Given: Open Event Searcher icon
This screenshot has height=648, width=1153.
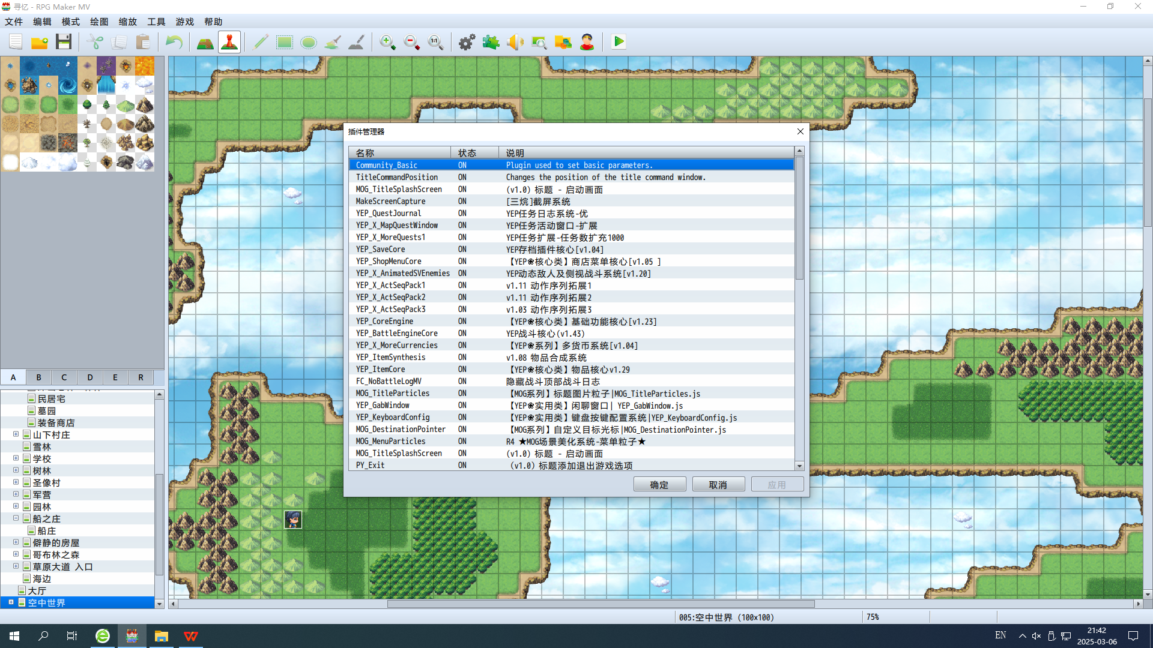Looking at the screenshot, I should coord(539,42).
